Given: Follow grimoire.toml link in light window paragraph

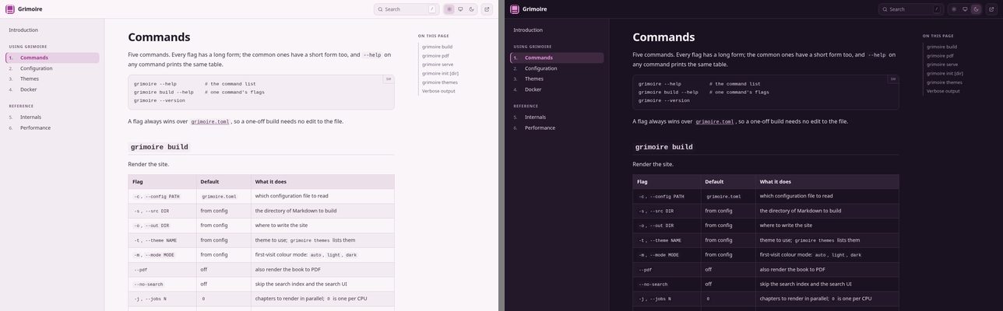Looking at the screenshot, I should click(210, 121).
